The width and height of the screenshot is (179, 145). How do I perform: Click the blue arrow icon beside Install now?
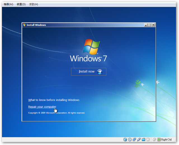(x=100, y=72)
